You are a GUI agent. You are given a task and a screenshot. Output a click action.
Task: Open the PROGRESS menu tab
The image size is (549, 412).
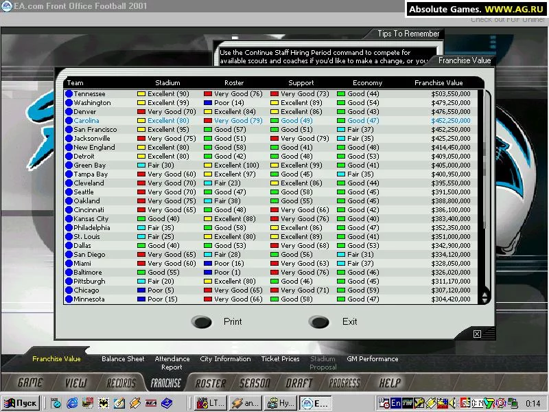[x=344, y=382]
